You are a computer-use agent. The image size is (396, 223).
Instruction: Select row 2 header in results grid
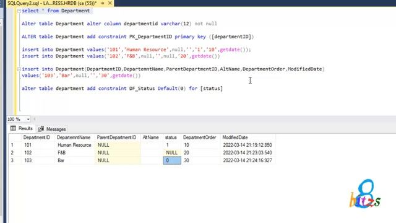(15, 153)
